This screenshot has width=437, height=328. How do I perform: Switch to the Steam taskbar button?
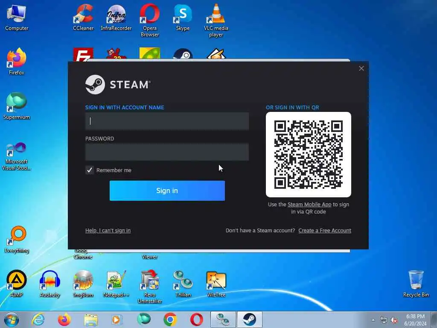(249, 319)
